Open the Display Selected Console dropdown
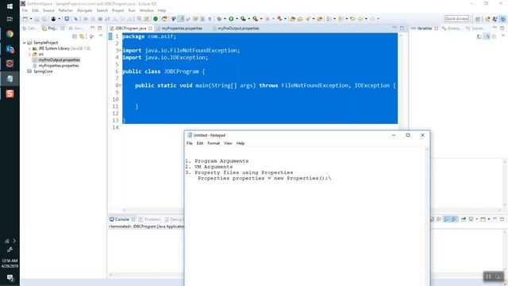 (476, 219)
